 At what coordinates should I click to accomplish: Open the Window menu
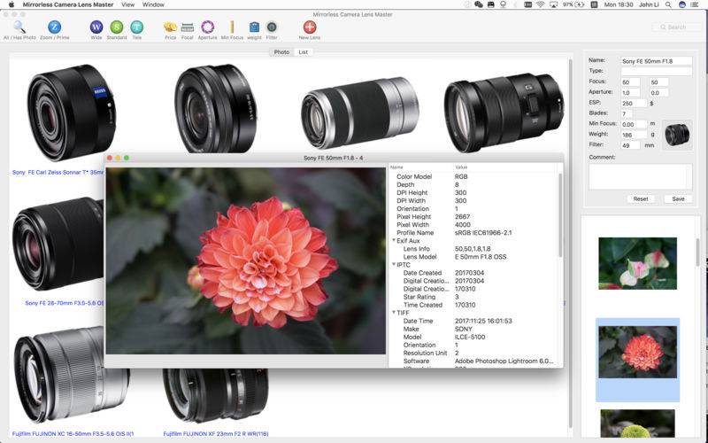[x=153, y=4]
